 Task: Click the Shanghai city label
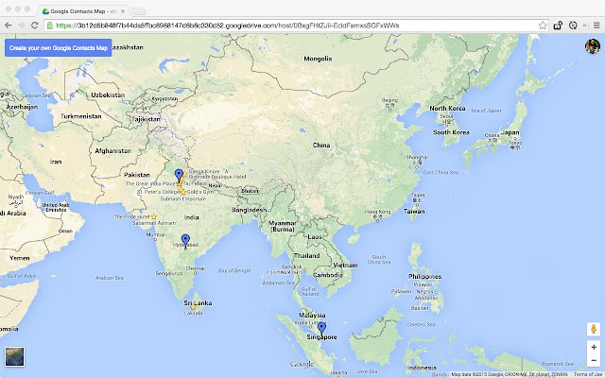[417, 157]
